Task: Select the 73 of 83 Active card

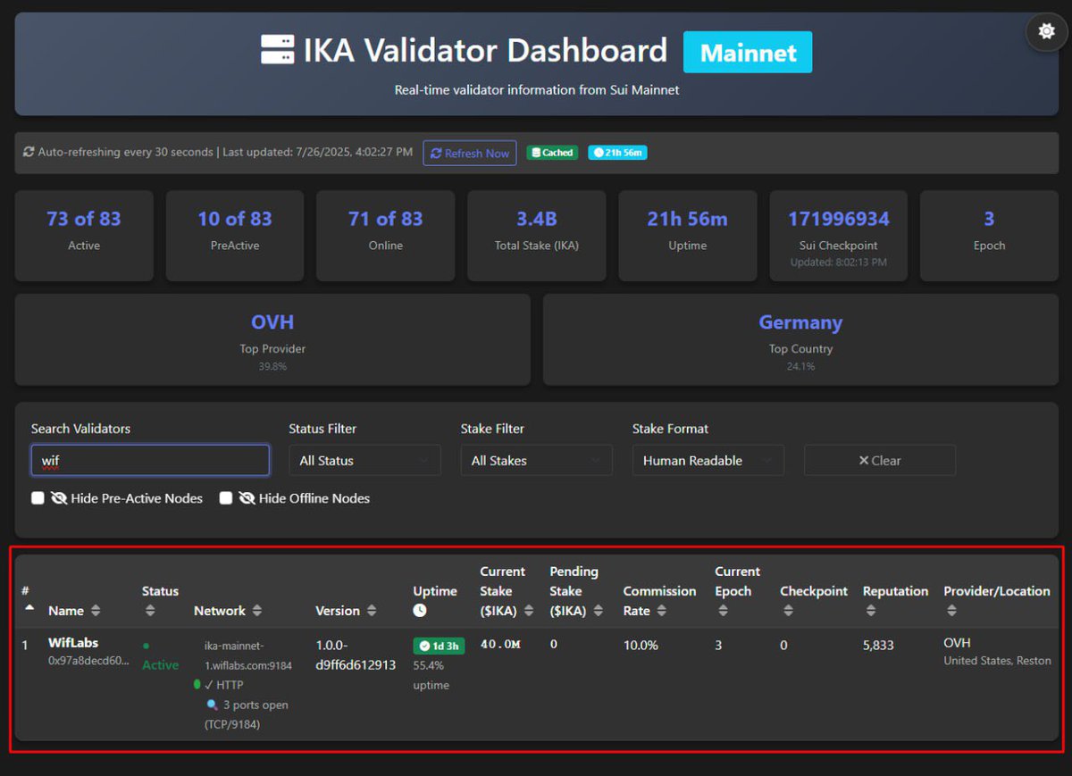Action: tap(84, 236)
